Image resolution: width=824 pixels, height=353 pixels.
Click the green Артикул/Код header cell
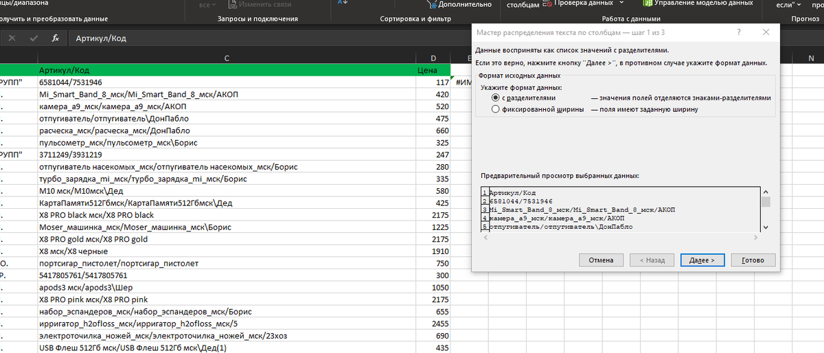(x=227, y=70)
